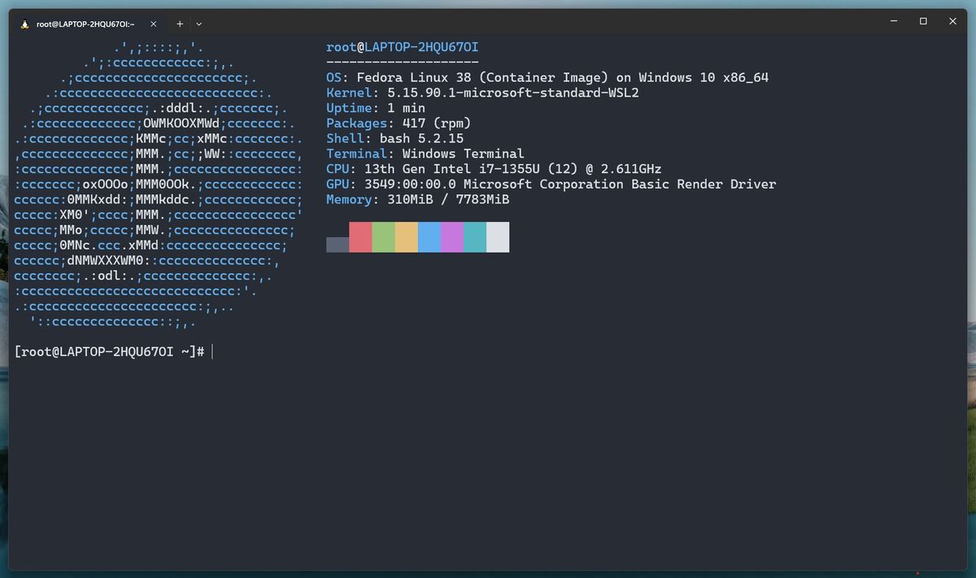Click the blue swatch in the neofetch palette

coord(428,237)
